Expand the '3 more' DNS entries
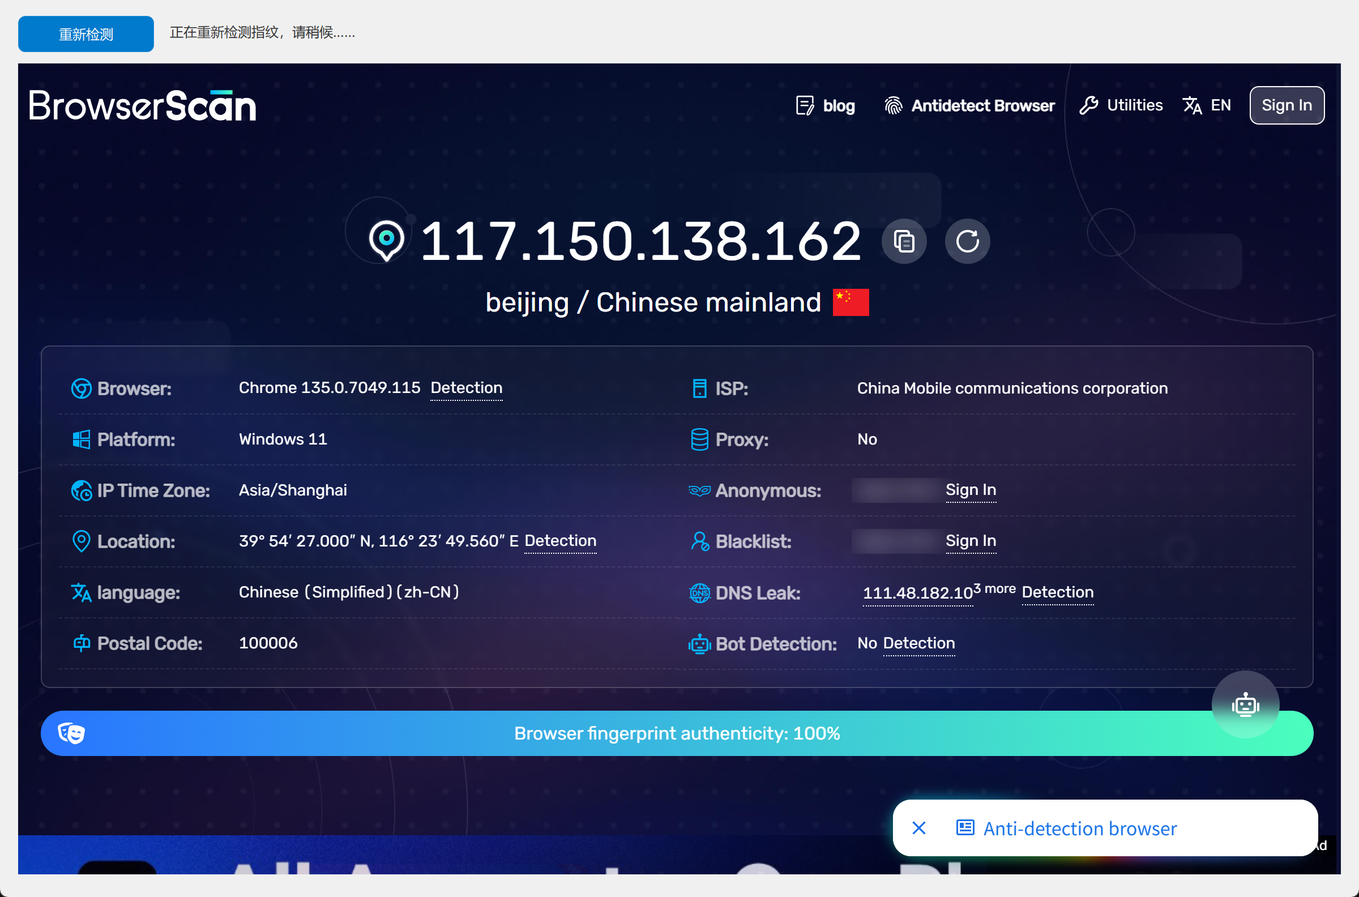The height and width of the screenshot is (897, 1359). pos(995,589)
